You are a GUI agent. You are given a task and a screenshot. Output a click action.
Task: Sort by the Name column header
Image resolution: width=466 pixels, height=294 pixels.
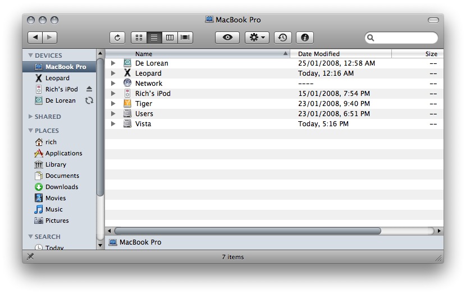click(198, 54)
